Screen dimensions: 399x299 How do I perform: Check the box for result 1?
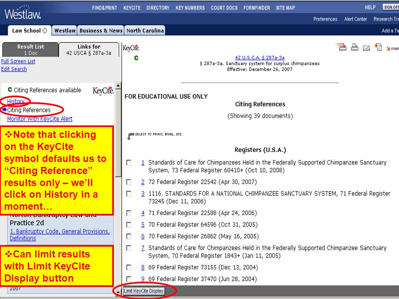(129, 163)
